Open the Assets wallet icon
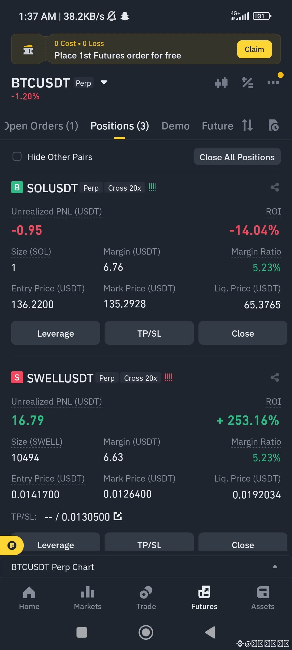The height and width of the screenshot is (650, 292). (263, 592)
